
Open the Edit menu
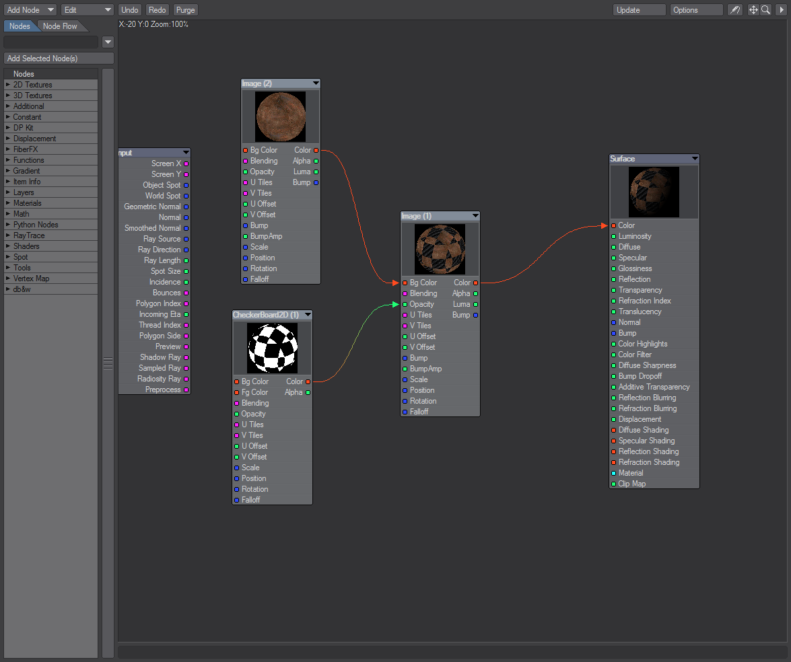88,10
